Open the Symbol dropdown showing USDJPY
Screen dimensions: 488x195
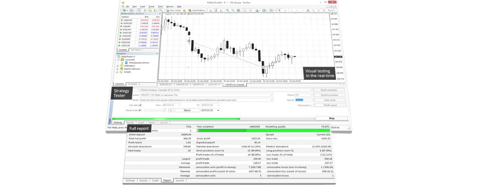pyautogui.click(x=207, y=95)
